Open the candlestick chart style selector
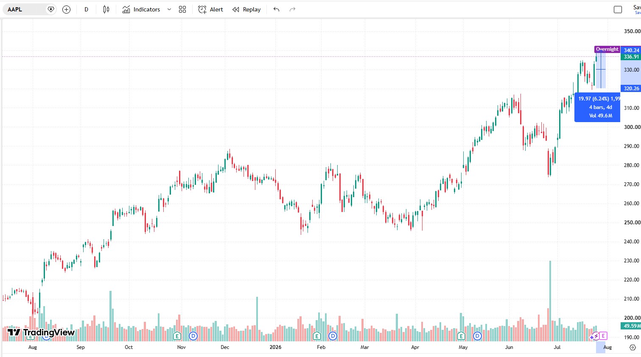 point(106,9)
